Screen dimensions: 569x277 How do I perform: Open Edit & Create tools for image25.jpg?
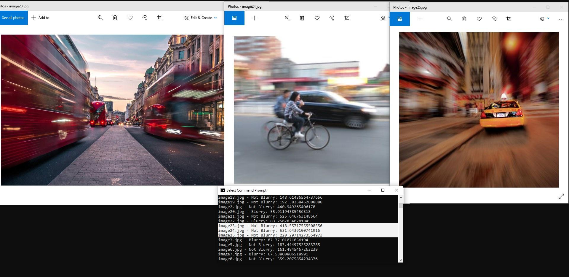(542, 19)
